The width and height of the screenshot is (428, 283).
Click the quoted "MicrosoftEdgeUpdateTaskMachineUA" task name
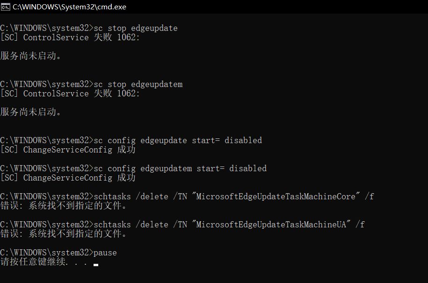coord(271,225)
